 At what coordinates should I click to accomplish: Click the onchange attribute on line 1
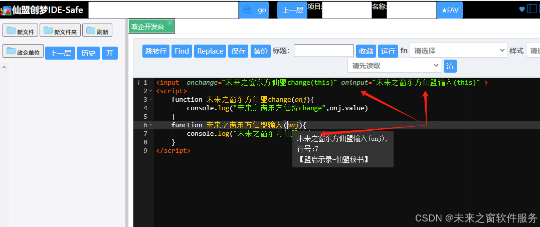(x=202, y=83)
